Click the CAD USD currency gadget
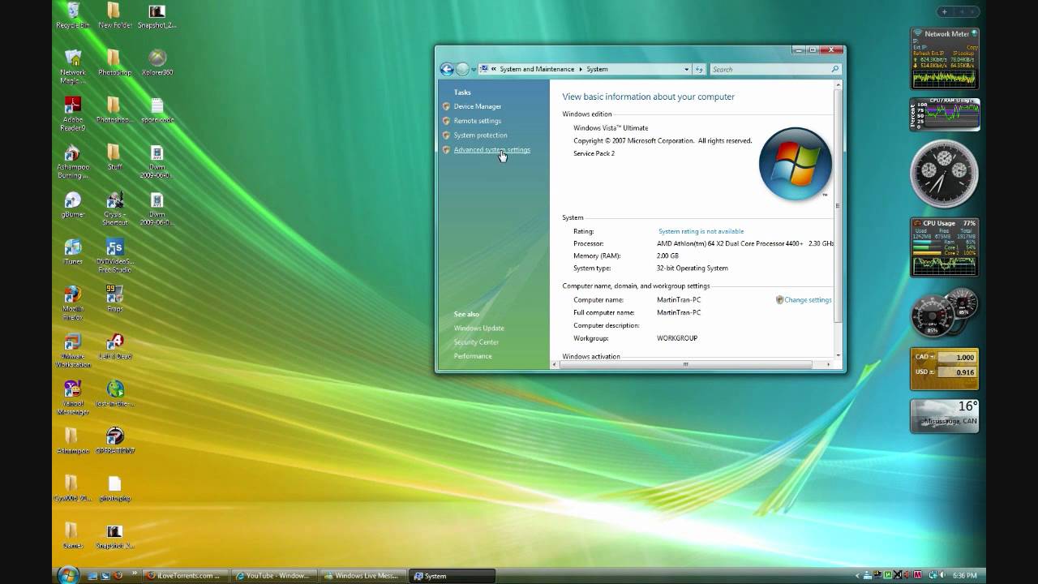The image size is (1038, 584). pos(944,369)
